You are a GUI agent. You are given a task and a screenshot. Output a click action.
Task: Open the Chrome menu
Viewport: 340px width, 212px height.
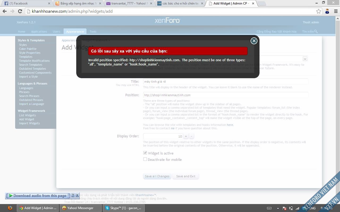coord(335,11)
